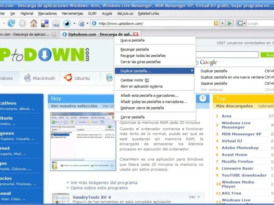Click the Google gear toolbar icon
This screenshot has width=274, height=205.
82,24
